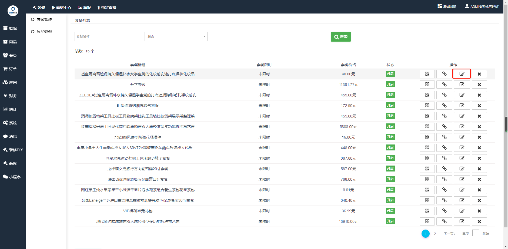Open the 海诚网络 menu in header
Viewport: 508px width, 249px height.
pos(447,6)
